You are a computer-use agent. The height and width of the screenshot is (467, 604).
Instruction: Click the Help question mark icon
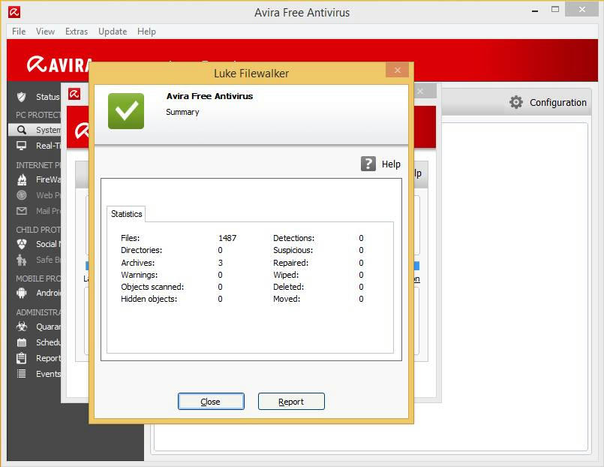[368, 164]
